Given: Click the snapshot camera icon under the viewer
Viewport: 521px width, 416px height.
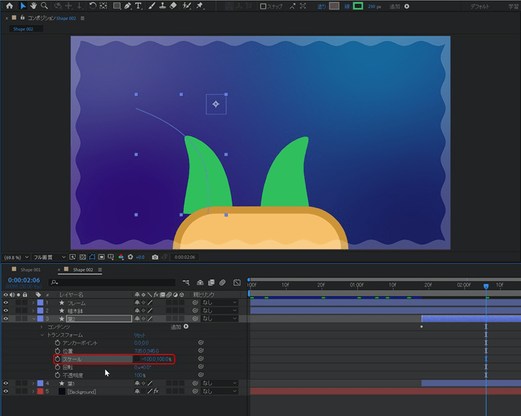Looking at the screenshot, I should 155,257.
